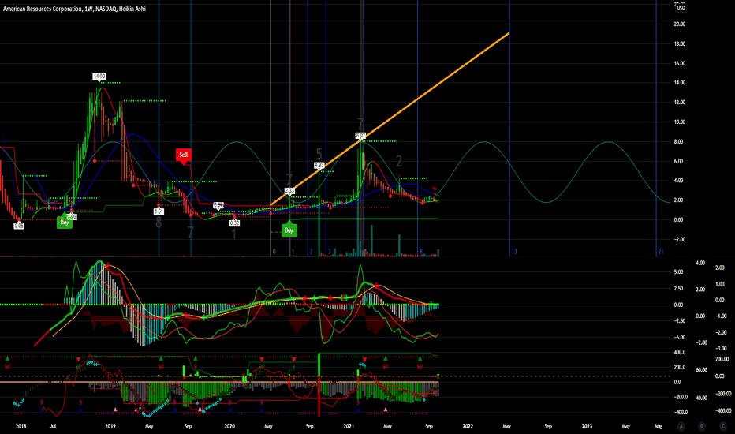Open the USD currency selector
Viewport: 735px width, 434px height.
point(680,8)
